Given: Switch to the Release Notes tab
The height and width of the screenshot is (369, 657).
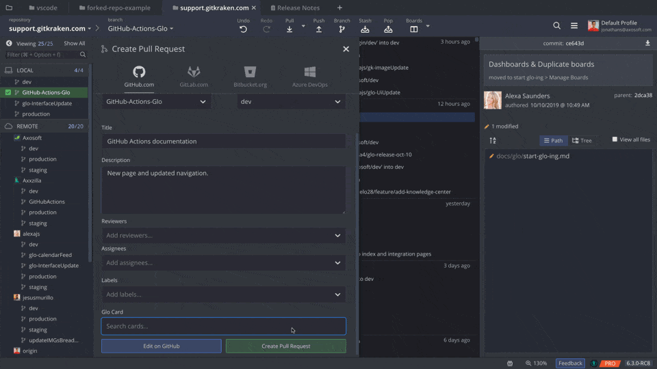Looking at the screenshot, I should [x=295, y=8].
